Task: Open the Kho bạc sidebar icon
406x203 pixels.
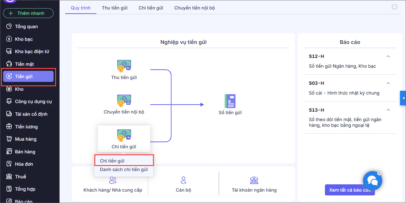Action: pos(9,39)
